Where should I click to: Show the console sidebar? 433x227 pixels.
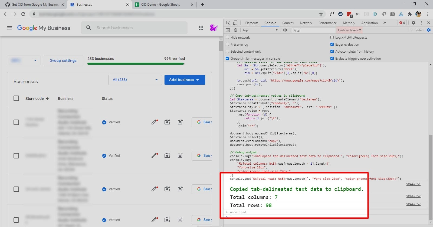(x=228, y=30)
